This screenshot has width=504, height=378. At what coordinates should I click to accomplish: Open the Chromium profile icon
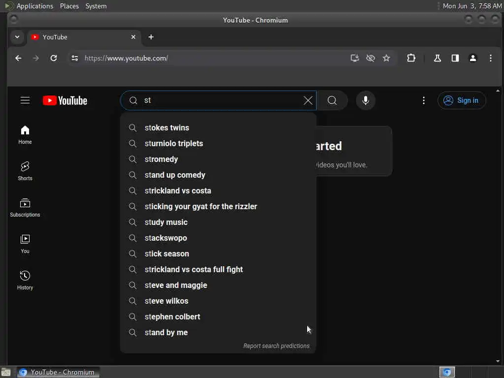coord(473,58)
